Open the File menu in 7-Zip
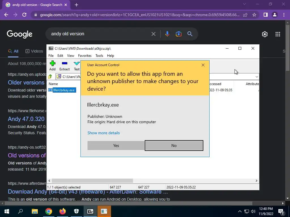This screenshot has width=290, height=217. click(51, 56)
